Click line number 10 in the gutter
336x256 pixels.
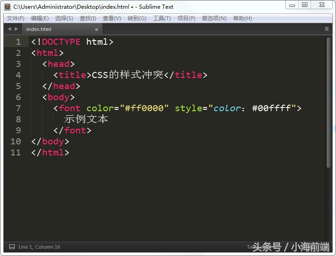click(16, 142)
